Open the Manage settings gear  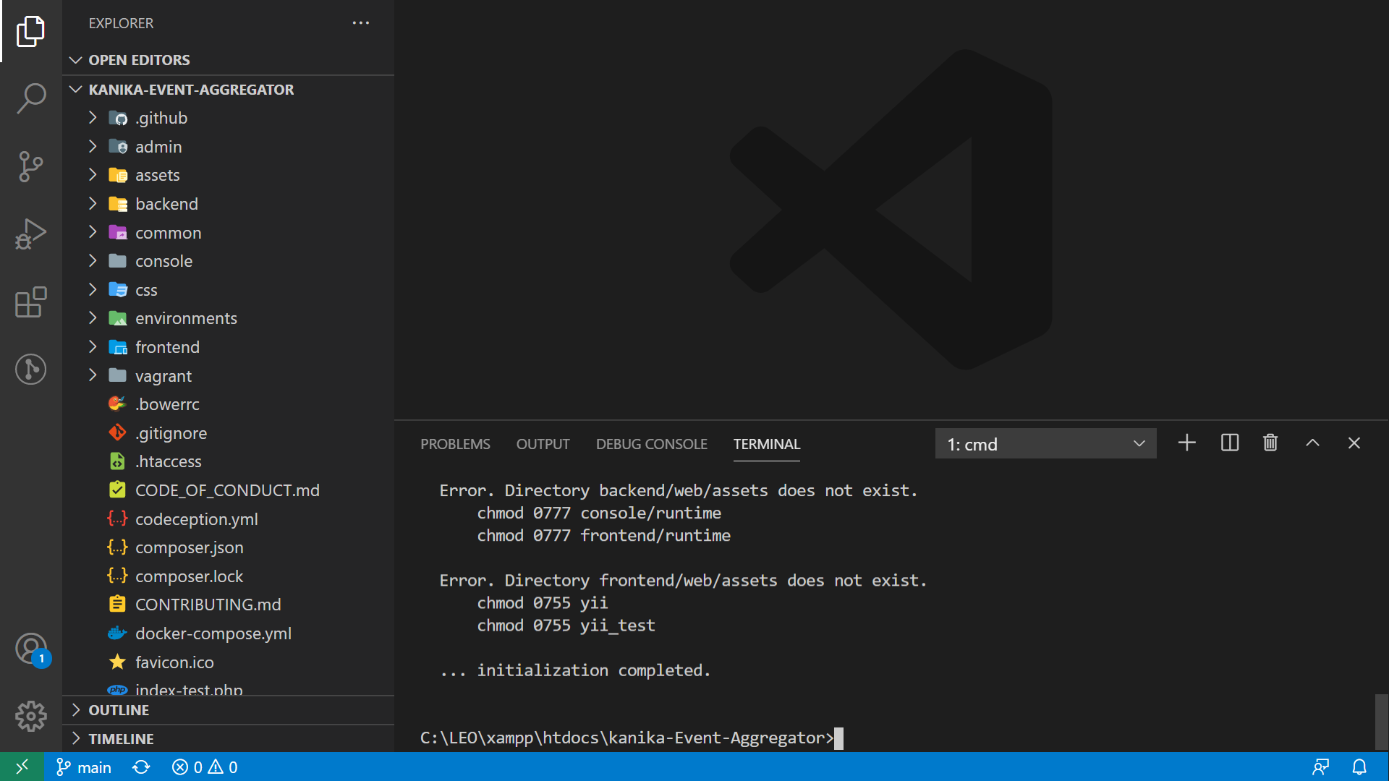pos(30,716)
